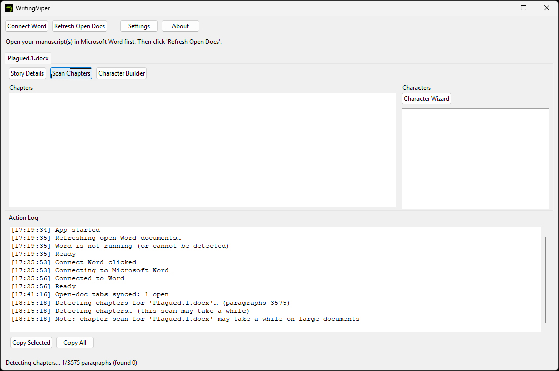Image resolution: width=559 pixels, height=371 pixels.
Task: Select the 'App started' log line
Action: tap(77, 230)
